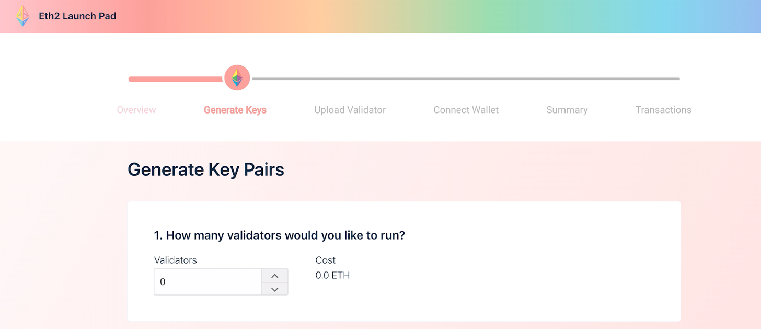Screen dimensions: 761x329
Task: Go to the Overview step
Action: tap(136, 110)
